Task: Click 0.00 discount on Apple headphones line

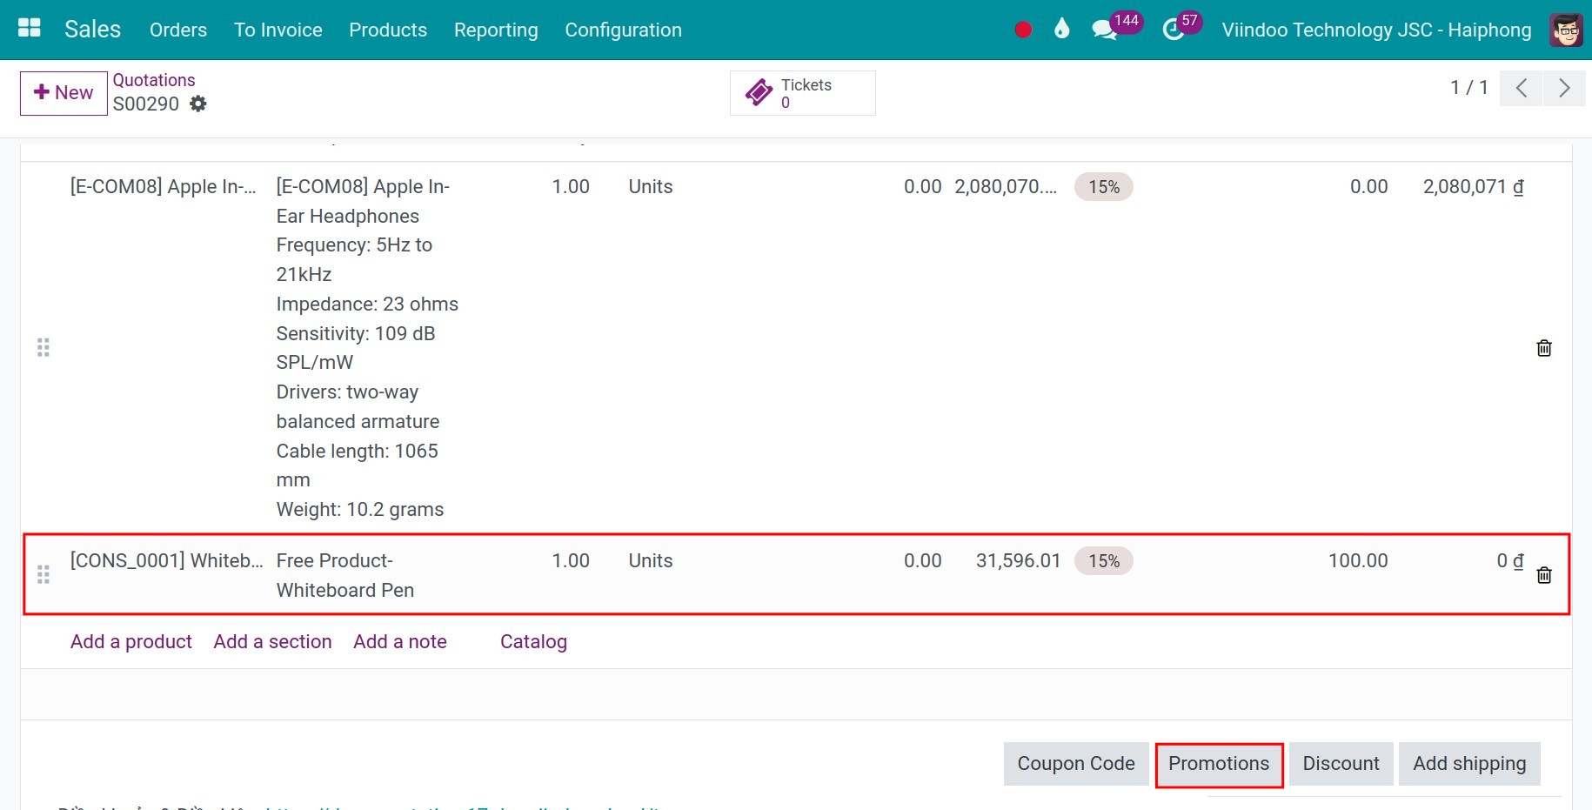Action: [x=1368, y=187]
